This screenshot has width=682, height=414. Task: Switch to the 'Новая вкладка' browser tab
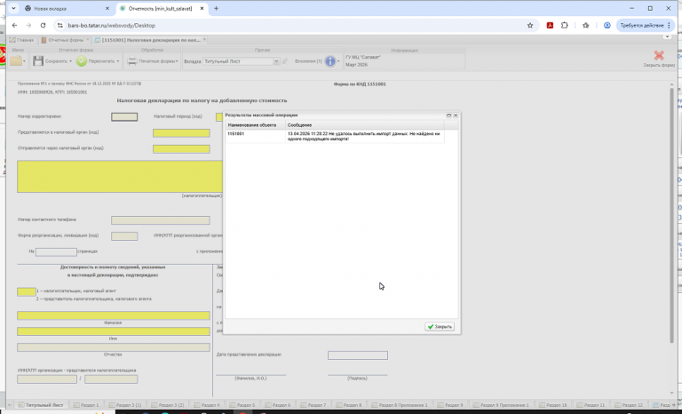65,8
